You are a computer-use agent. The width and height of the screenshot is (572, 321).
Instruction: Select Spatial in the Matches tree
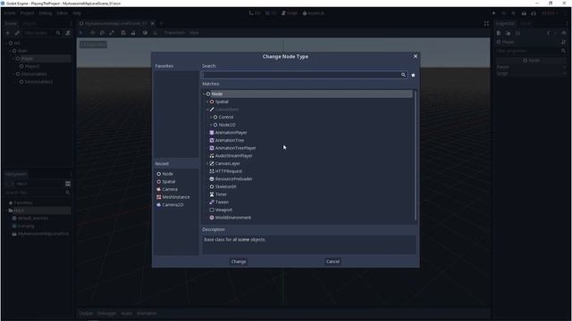222,102
